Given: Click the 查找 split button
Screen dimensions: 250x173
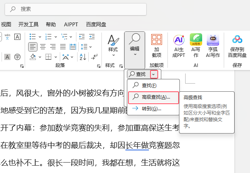Looking at the screenshot, I should point(139,74).
